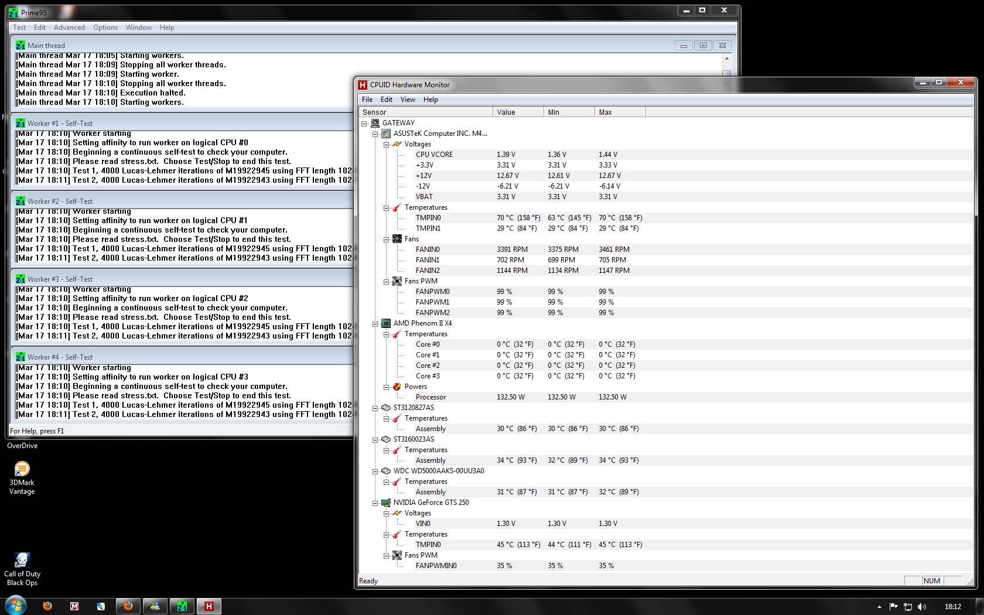Select the TMPIN0 70 °C row
The image size is (984, 615).
click(665, 218)
